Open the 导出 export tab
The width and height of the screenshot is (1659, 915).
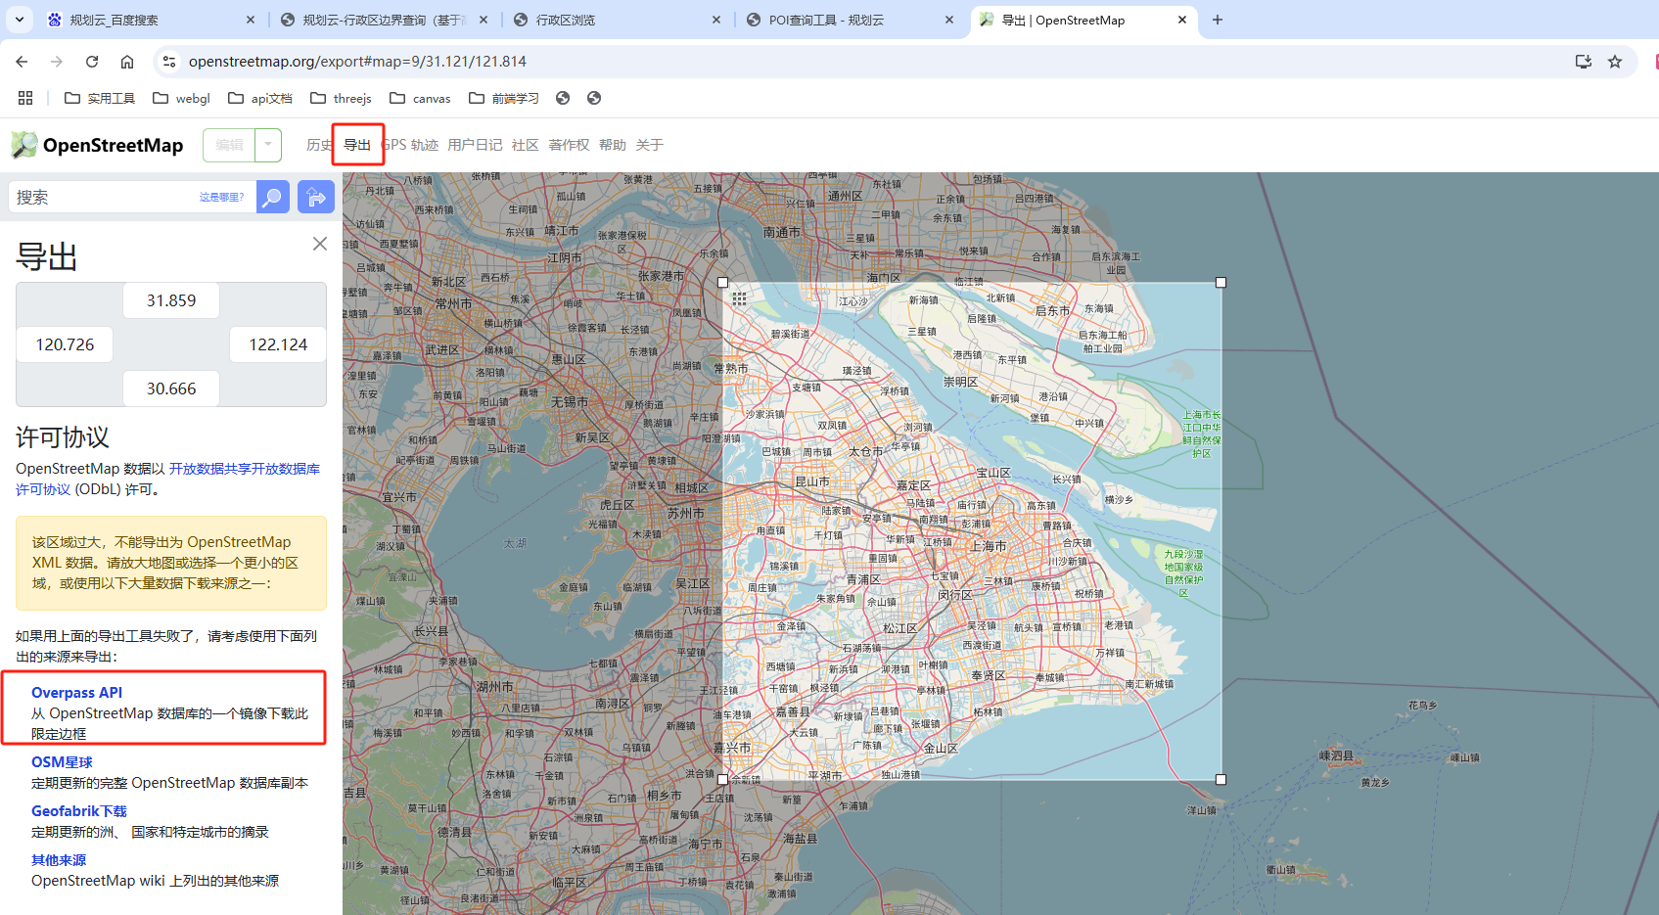tap(357, 145)
